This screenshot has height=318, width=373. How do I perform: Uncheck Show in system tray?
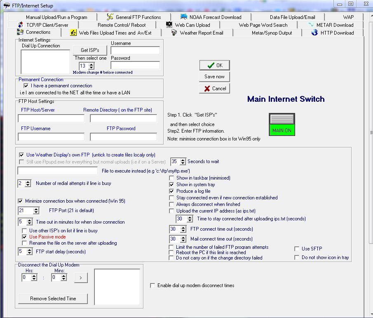171,185
